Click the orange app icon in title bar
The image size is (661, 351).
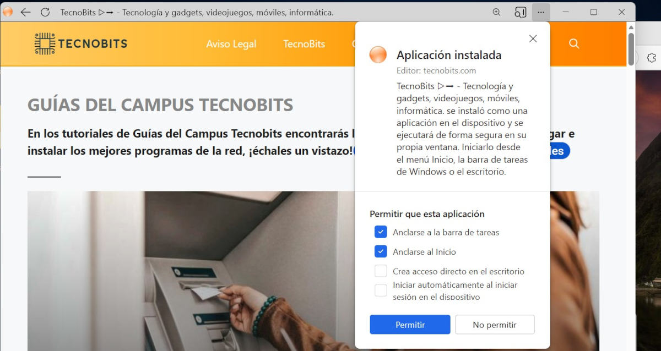click(8, 12)
